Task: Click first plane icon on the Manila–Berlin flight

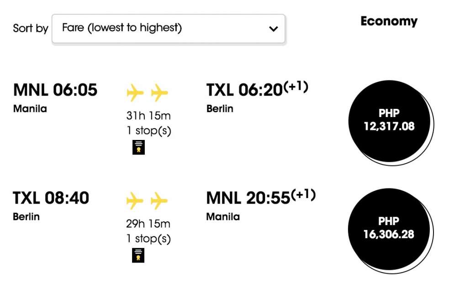Action: 135,93
